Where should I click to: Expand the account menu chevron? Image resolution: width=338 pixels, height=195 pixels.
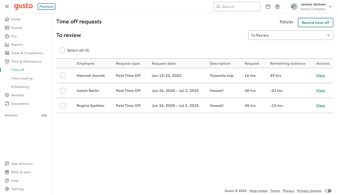(330, 7)
